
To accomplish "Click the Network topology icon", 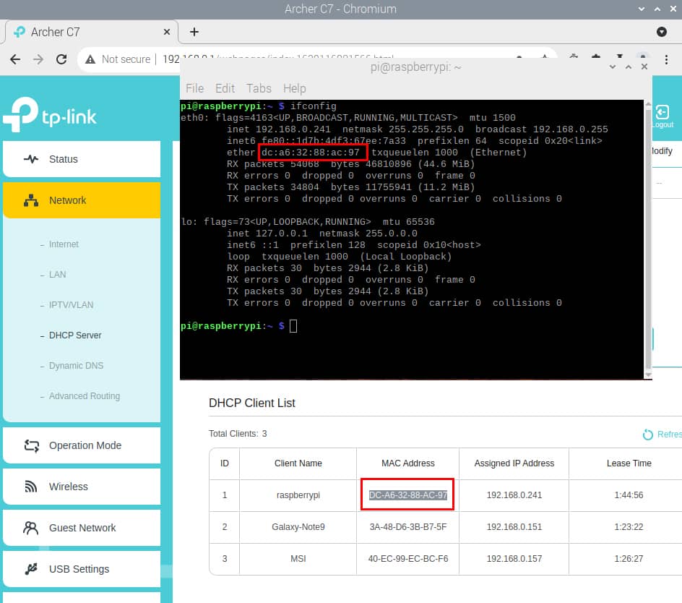I will [x=31, y=200].
